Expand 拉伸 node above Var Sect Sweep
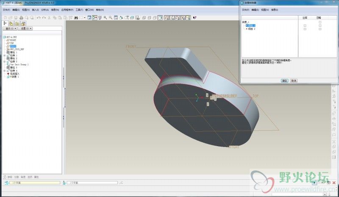Viewport: 339px width, 197px height. [5, 61]
